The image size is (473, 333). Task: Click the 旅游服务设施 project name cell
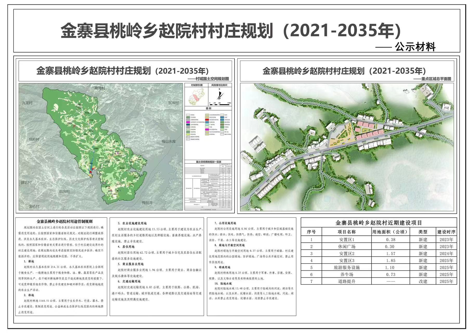pyautogui.click(x=347, y=267)
